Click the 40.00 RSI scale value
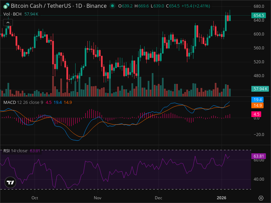 tap(259, 179)
